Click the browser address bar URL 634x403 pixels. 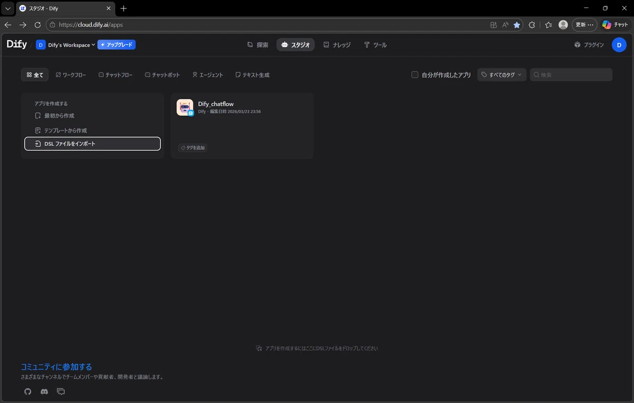click(91, 25)
